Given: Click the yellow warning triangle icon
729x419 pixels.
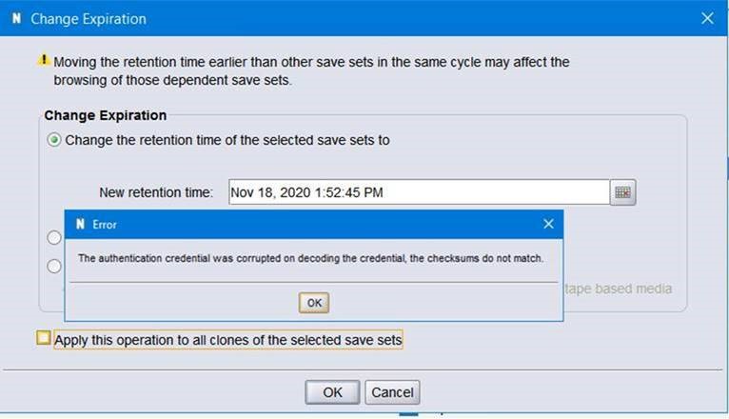Looking at the screenshot, I should point(43,60).
